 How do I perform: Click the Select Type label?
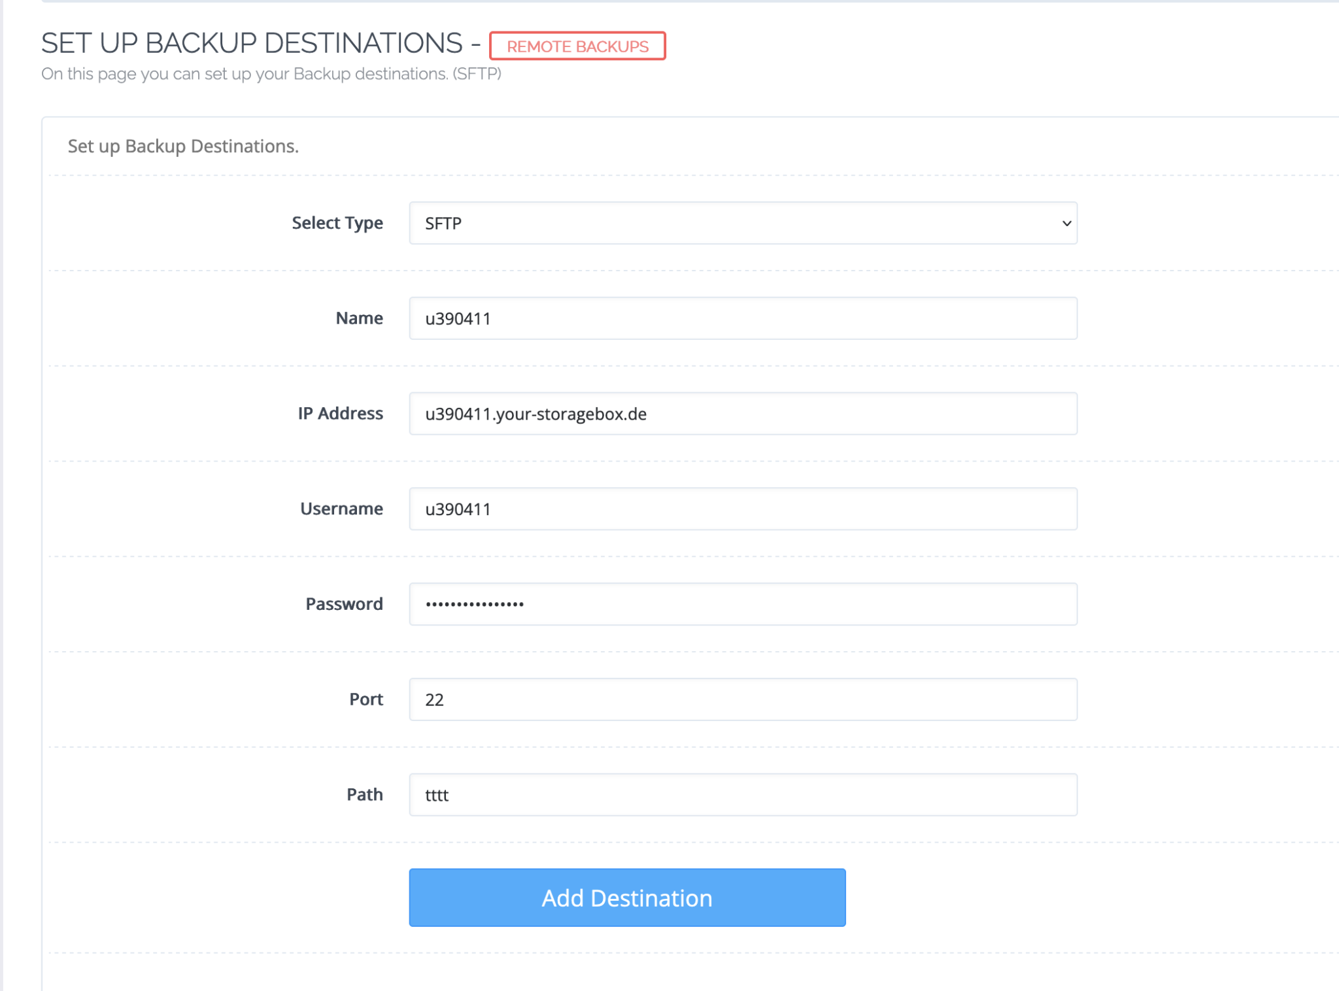click(337, 223)
